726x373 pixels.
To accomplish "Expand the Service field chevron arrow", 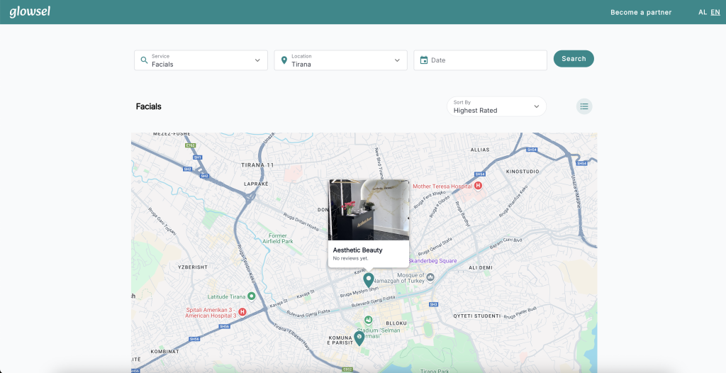I will tap(257, 60).
